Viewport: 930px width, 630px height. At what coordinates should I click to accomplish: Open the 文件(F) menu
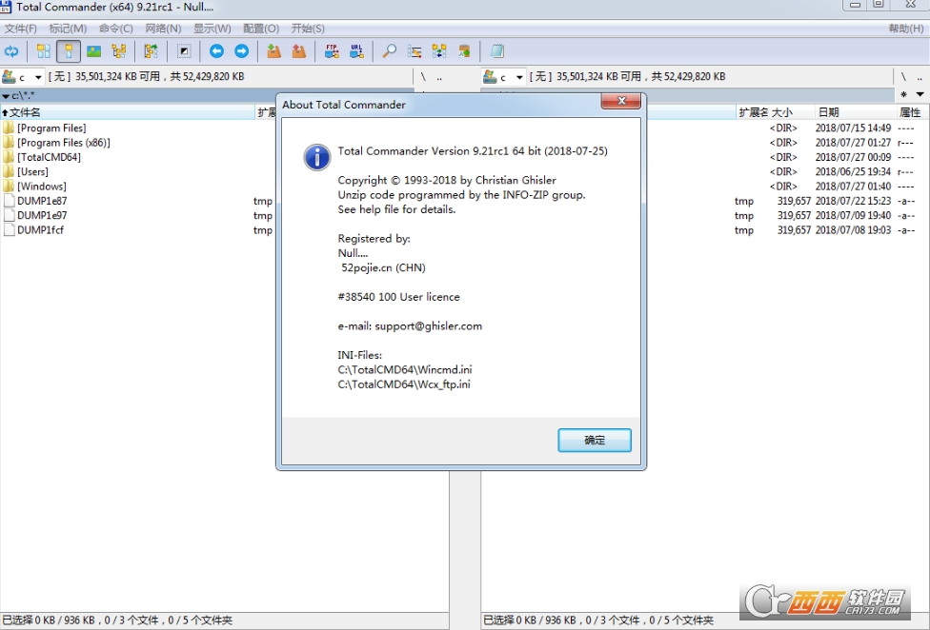pyautogui.click(x=21, y=29)
